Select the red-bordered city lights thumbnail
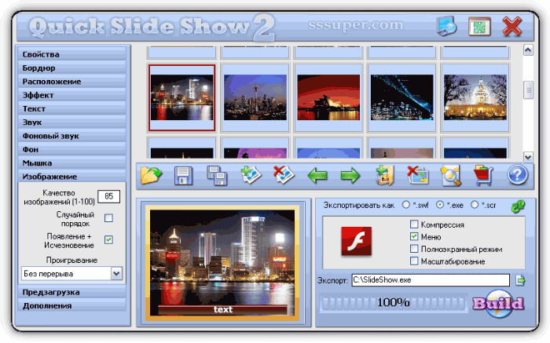 [x=181, y=97]
